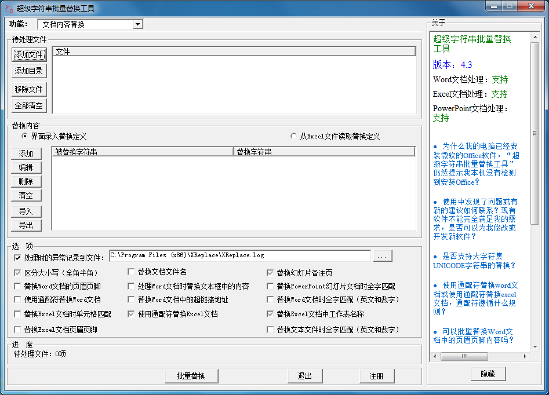Enable 替换Excel文档页眉页脚 checkbox
The width and height of the screenshot is (549, 395).
[x=17, y=330]
